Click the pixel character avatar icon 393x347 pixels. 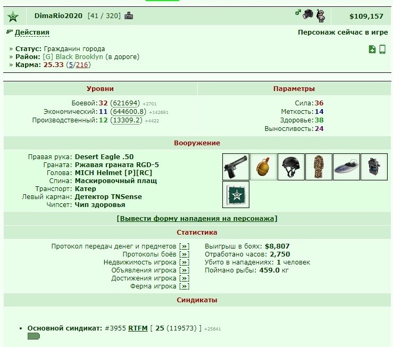[321, 16]
